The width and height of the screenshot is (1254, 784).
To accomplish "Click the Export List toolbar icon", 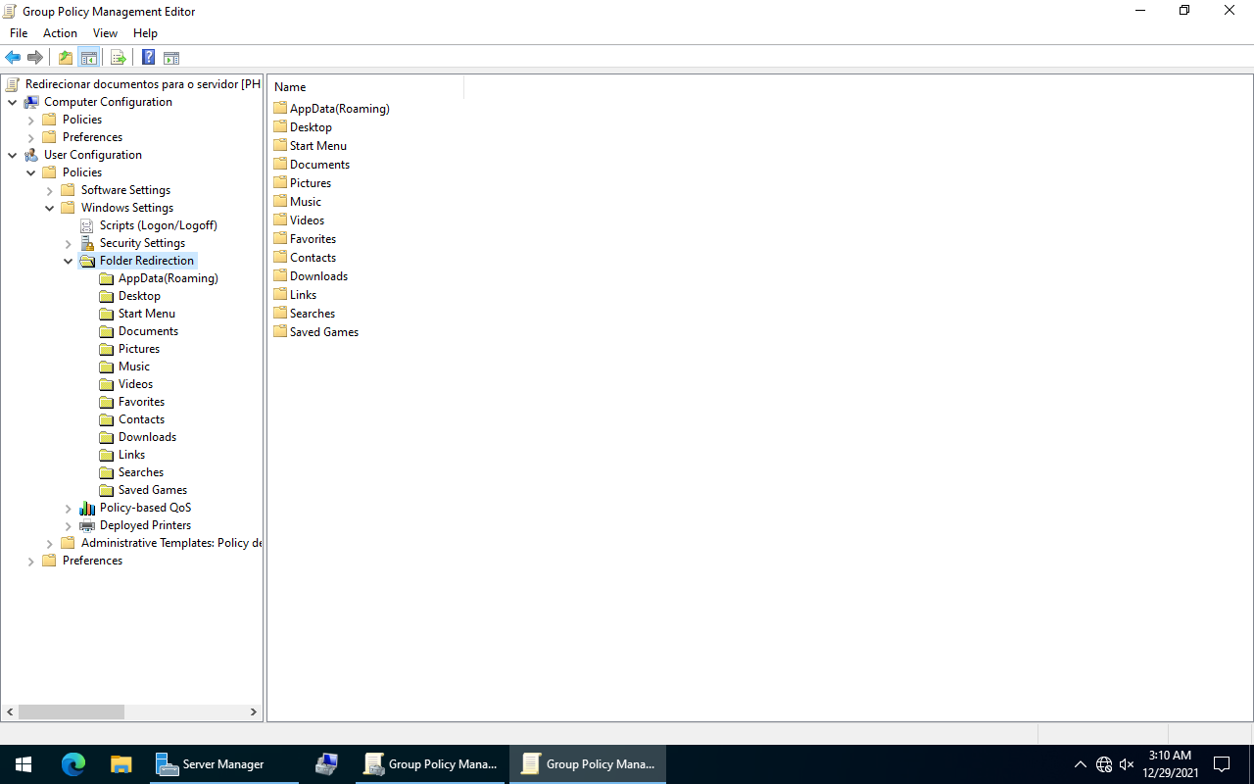I will (118, 57).
